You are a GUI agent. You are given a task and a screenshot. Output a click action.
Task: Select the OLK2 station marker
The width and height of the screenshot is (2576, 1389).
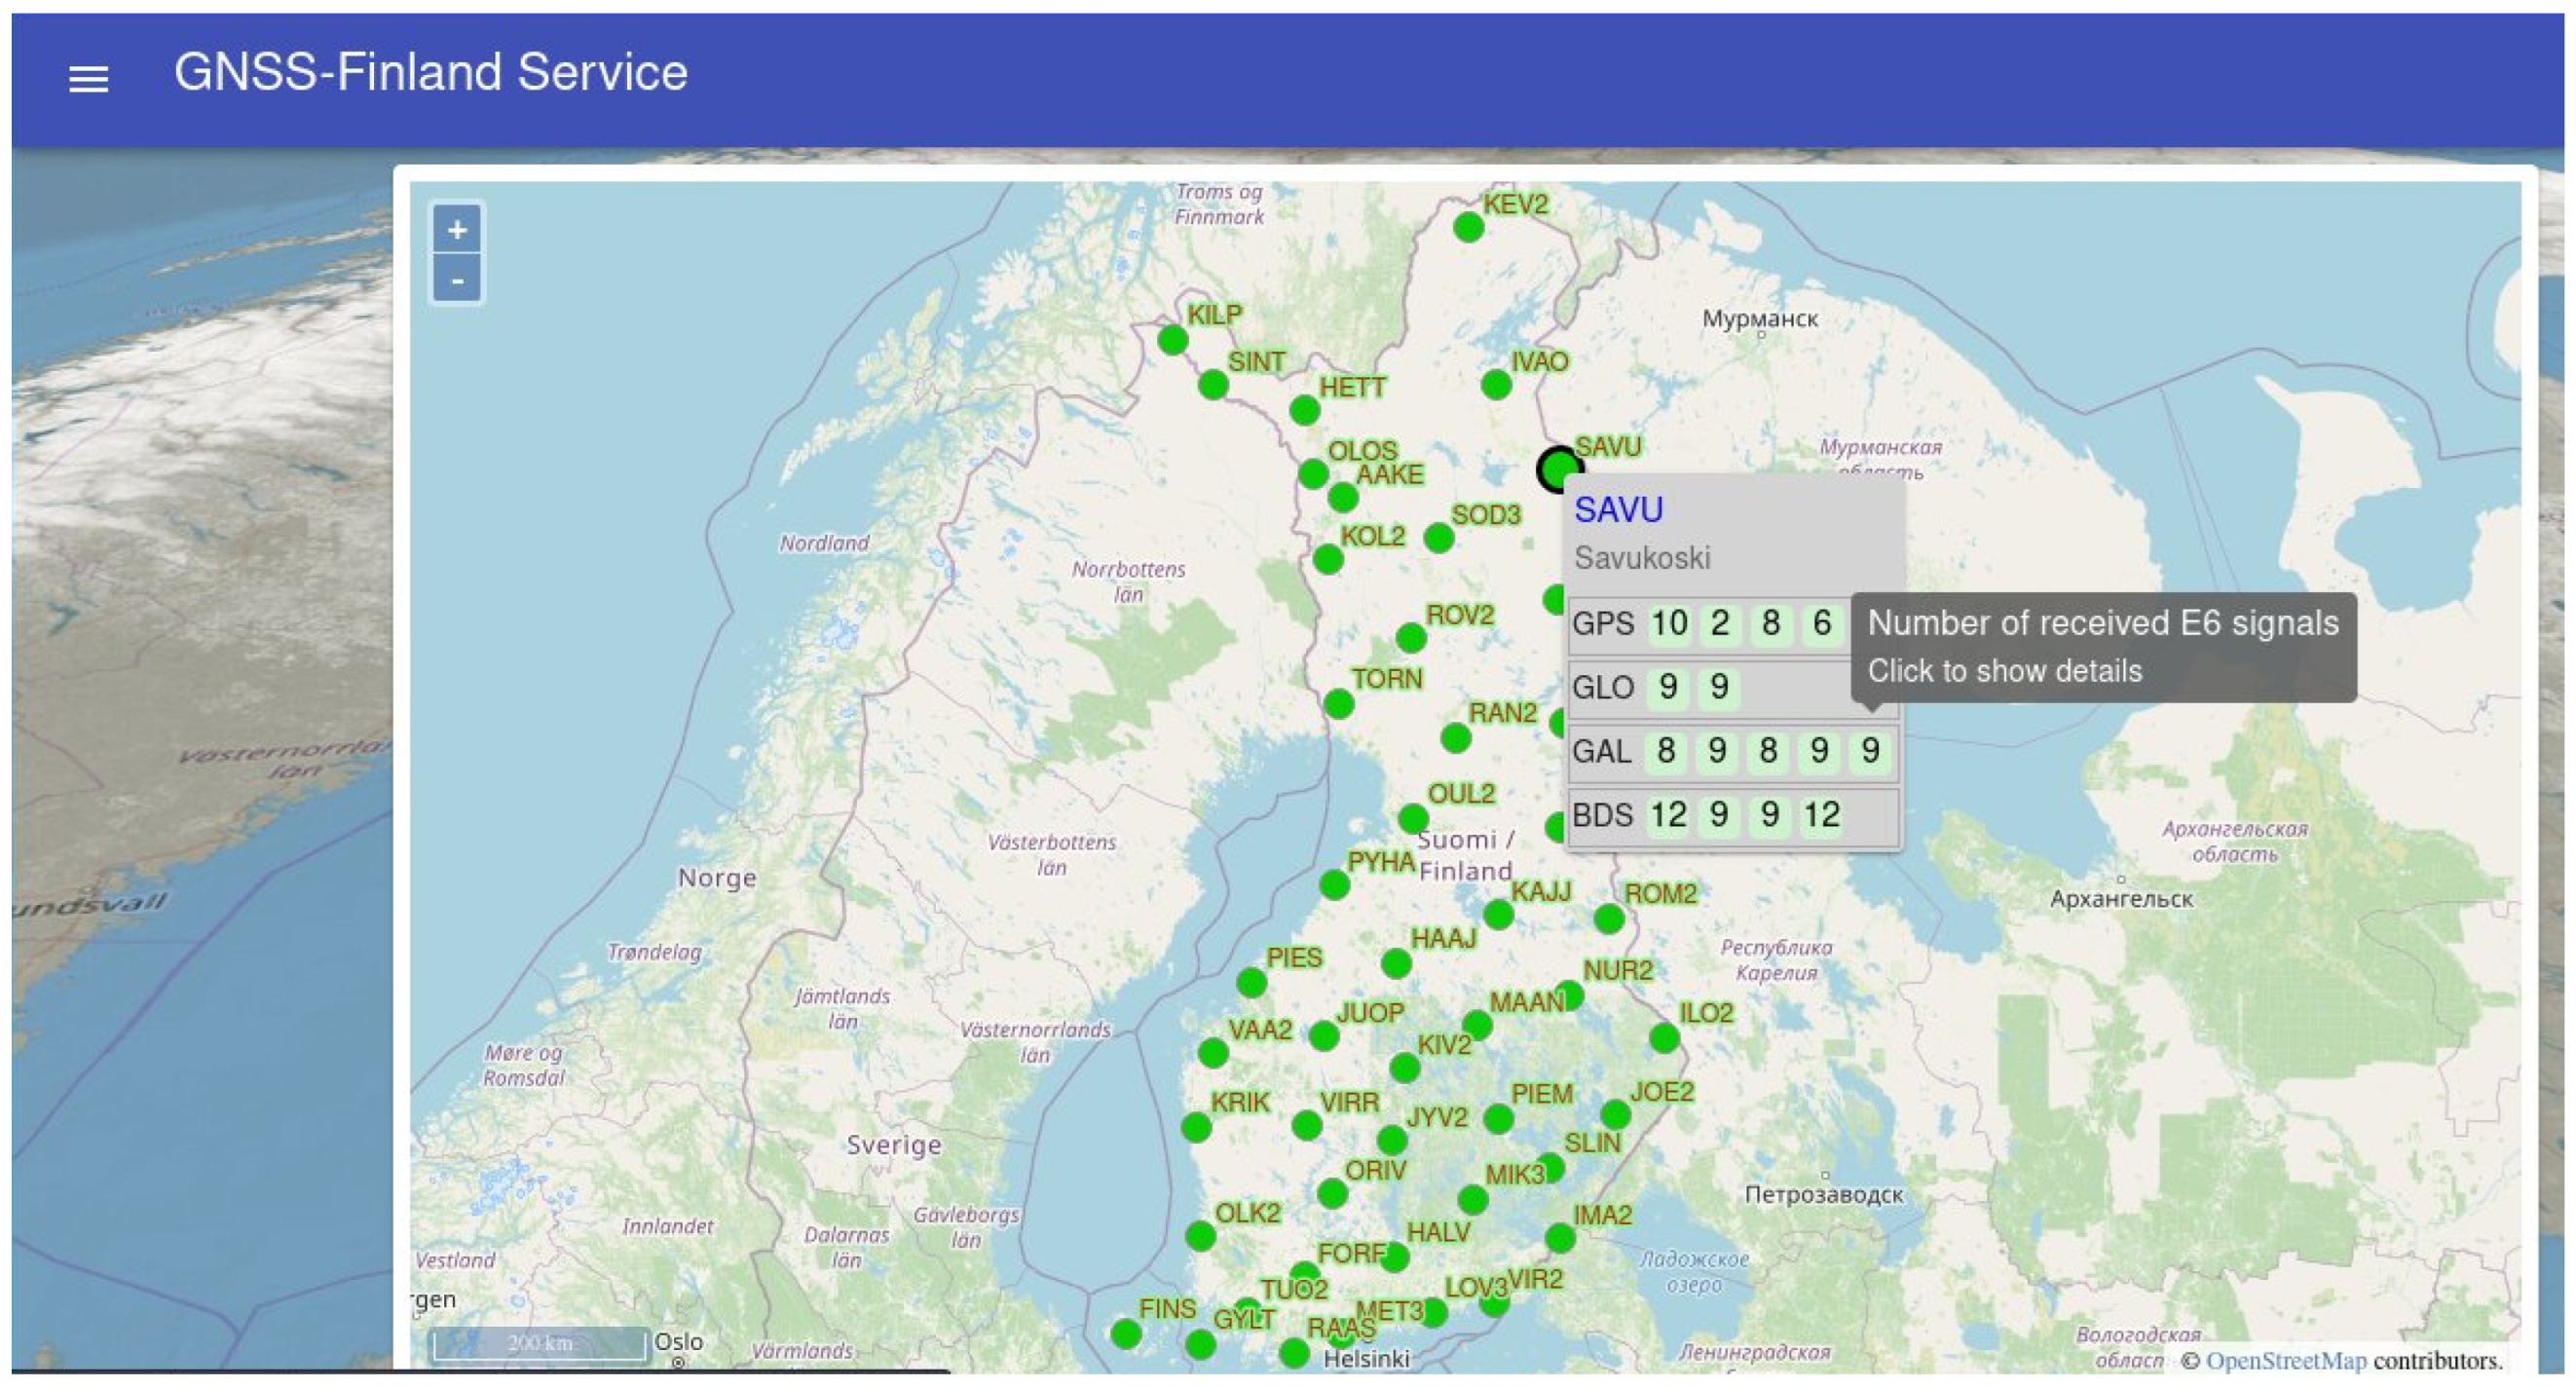click(x=1200, y=1236)
